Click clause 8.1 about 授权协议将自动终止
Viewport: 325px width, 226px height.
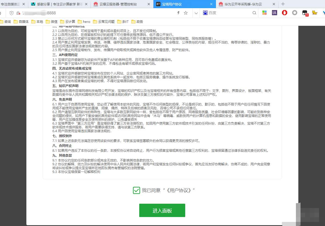161,150
